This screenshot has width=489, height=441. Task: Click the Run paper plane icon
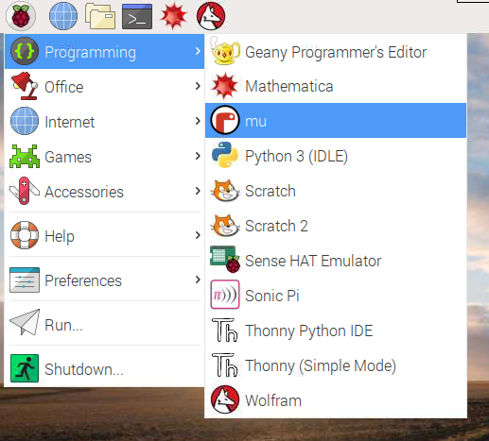pos(25,322)
